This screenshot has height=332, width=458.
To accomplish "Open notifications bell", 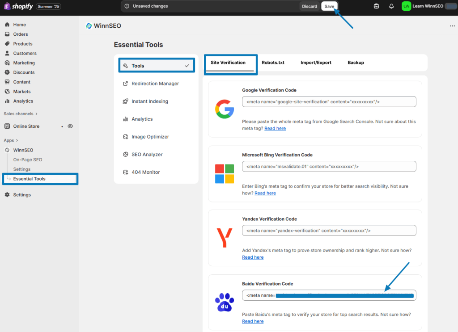I will [x=391, y=6].
